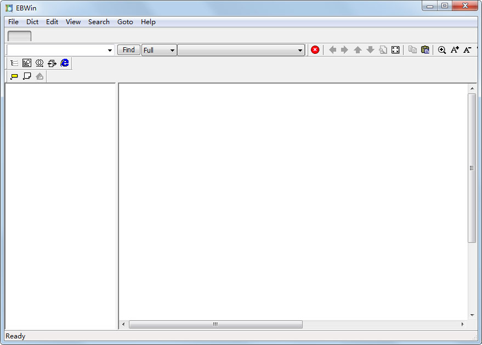Toggle the note annotation icon
Image resolution: width=482 pixels, height=345 pixels.
pyautogui.click(x=26, y=76)
